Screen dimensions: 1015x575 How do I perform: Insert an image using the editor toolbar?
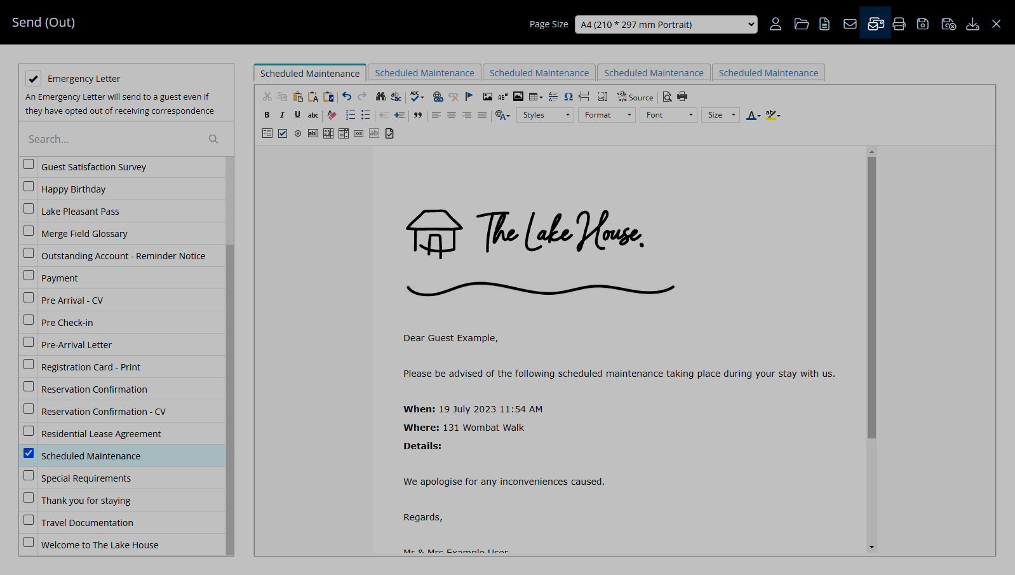pos(487,97)
